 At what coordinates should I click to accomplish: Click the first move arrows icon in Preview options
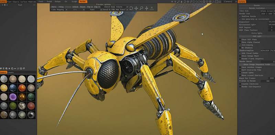click(x=136, y=8)
